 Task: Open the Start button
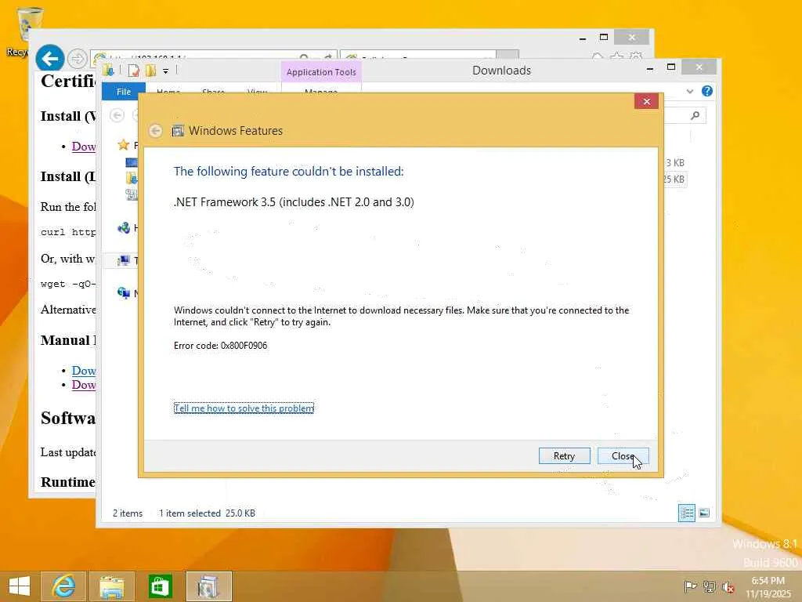20,586
